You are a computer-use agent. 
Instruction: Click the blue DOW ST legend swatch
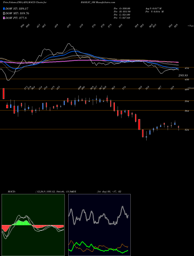coord(4,9)
